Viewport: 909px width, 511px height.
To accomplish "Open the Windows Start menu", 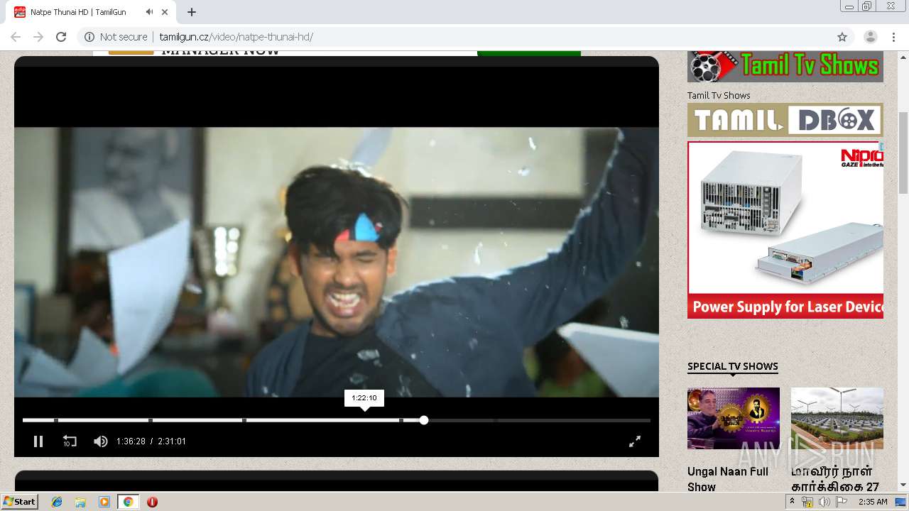I will point(20,502).
